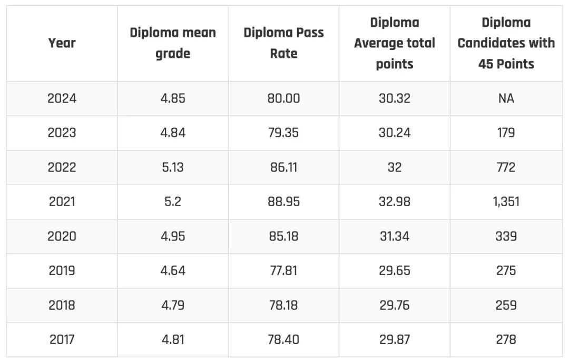Click the Diploma Pass Rate header
This screenshot has width=569, height=363.
coord(283,43)
